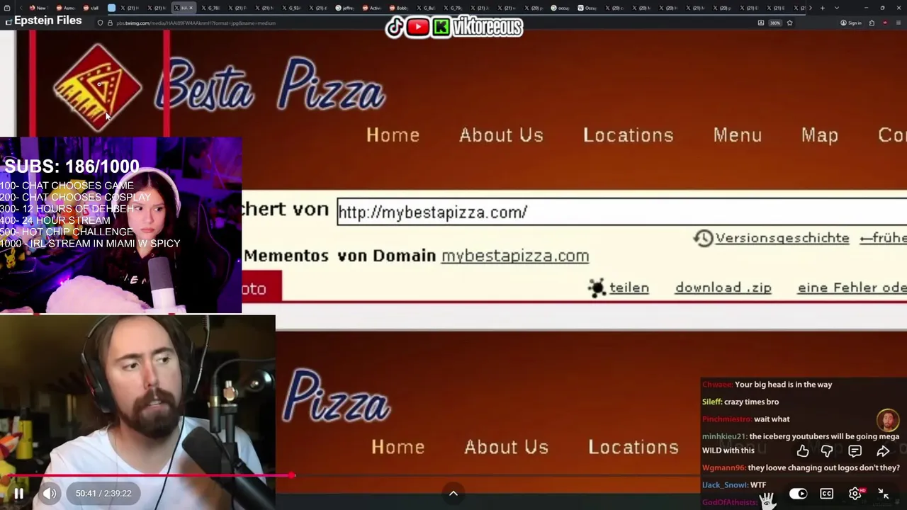Switch to the Bobby browser tab

coord(398,8)
